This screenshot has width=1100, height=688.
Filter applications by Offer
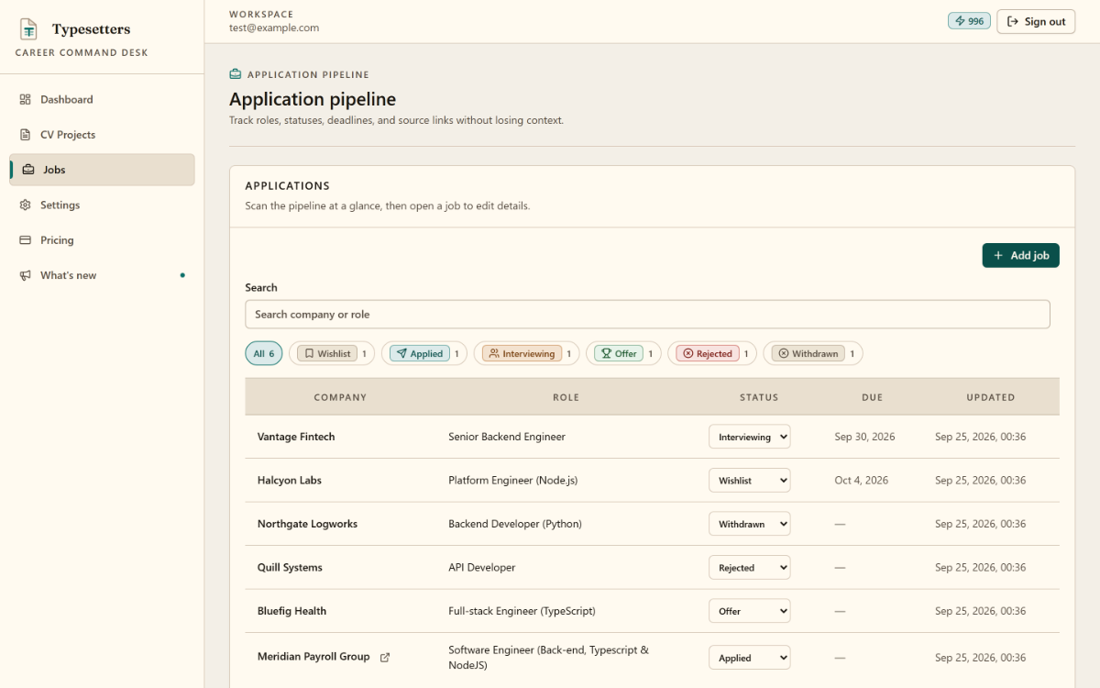[623, 353]
